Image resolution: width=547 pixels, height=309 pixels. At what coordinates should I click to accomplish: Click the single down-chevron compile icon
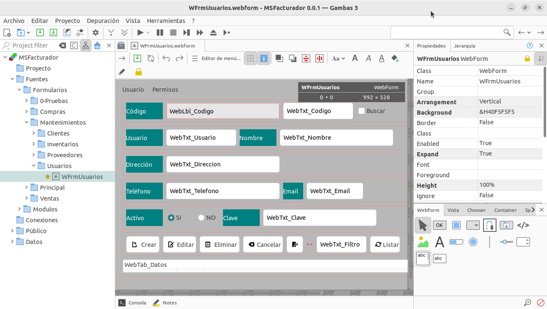tap(111, 33)
